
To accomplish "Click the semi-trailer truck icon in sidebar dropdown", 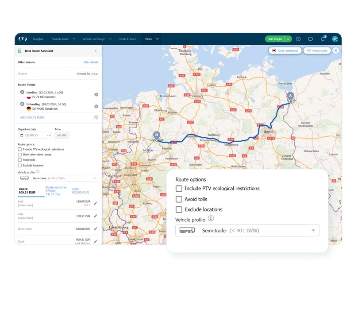I will (x=25, y=178).
